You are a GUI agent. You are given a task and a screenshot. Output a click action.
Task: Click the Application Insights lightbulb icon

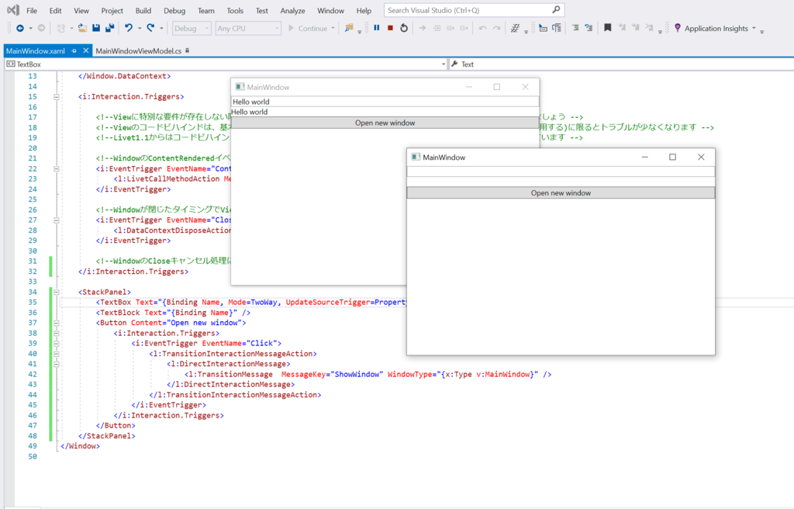pyautogui.click(x=678, y=29)
